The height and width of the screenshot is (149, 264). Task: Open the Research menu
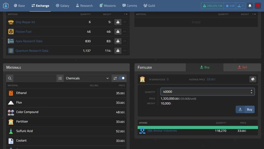click(84, 6)
